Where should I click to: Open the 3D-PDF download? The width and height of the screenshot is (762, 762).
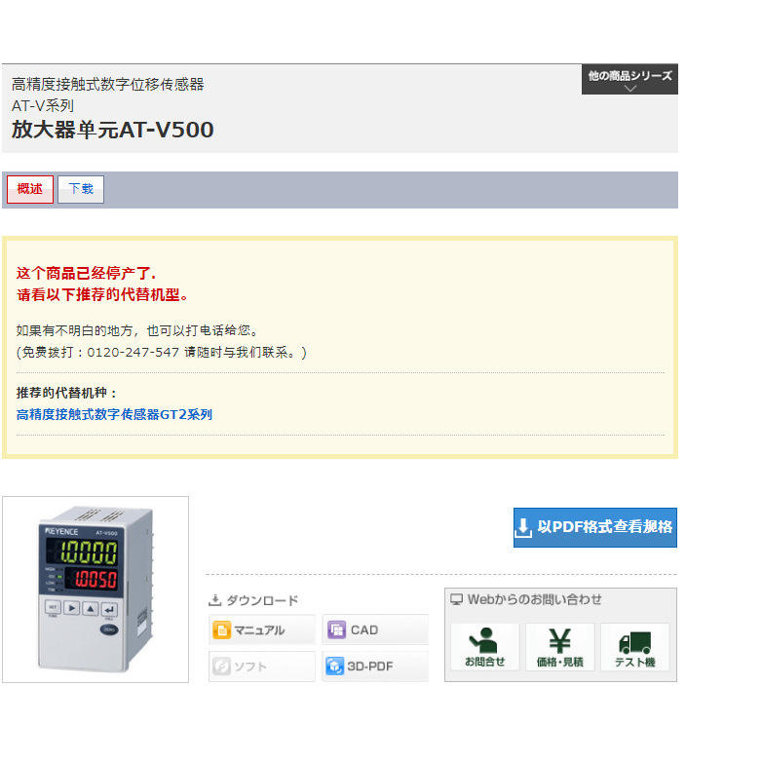click(x=375, y=667)
